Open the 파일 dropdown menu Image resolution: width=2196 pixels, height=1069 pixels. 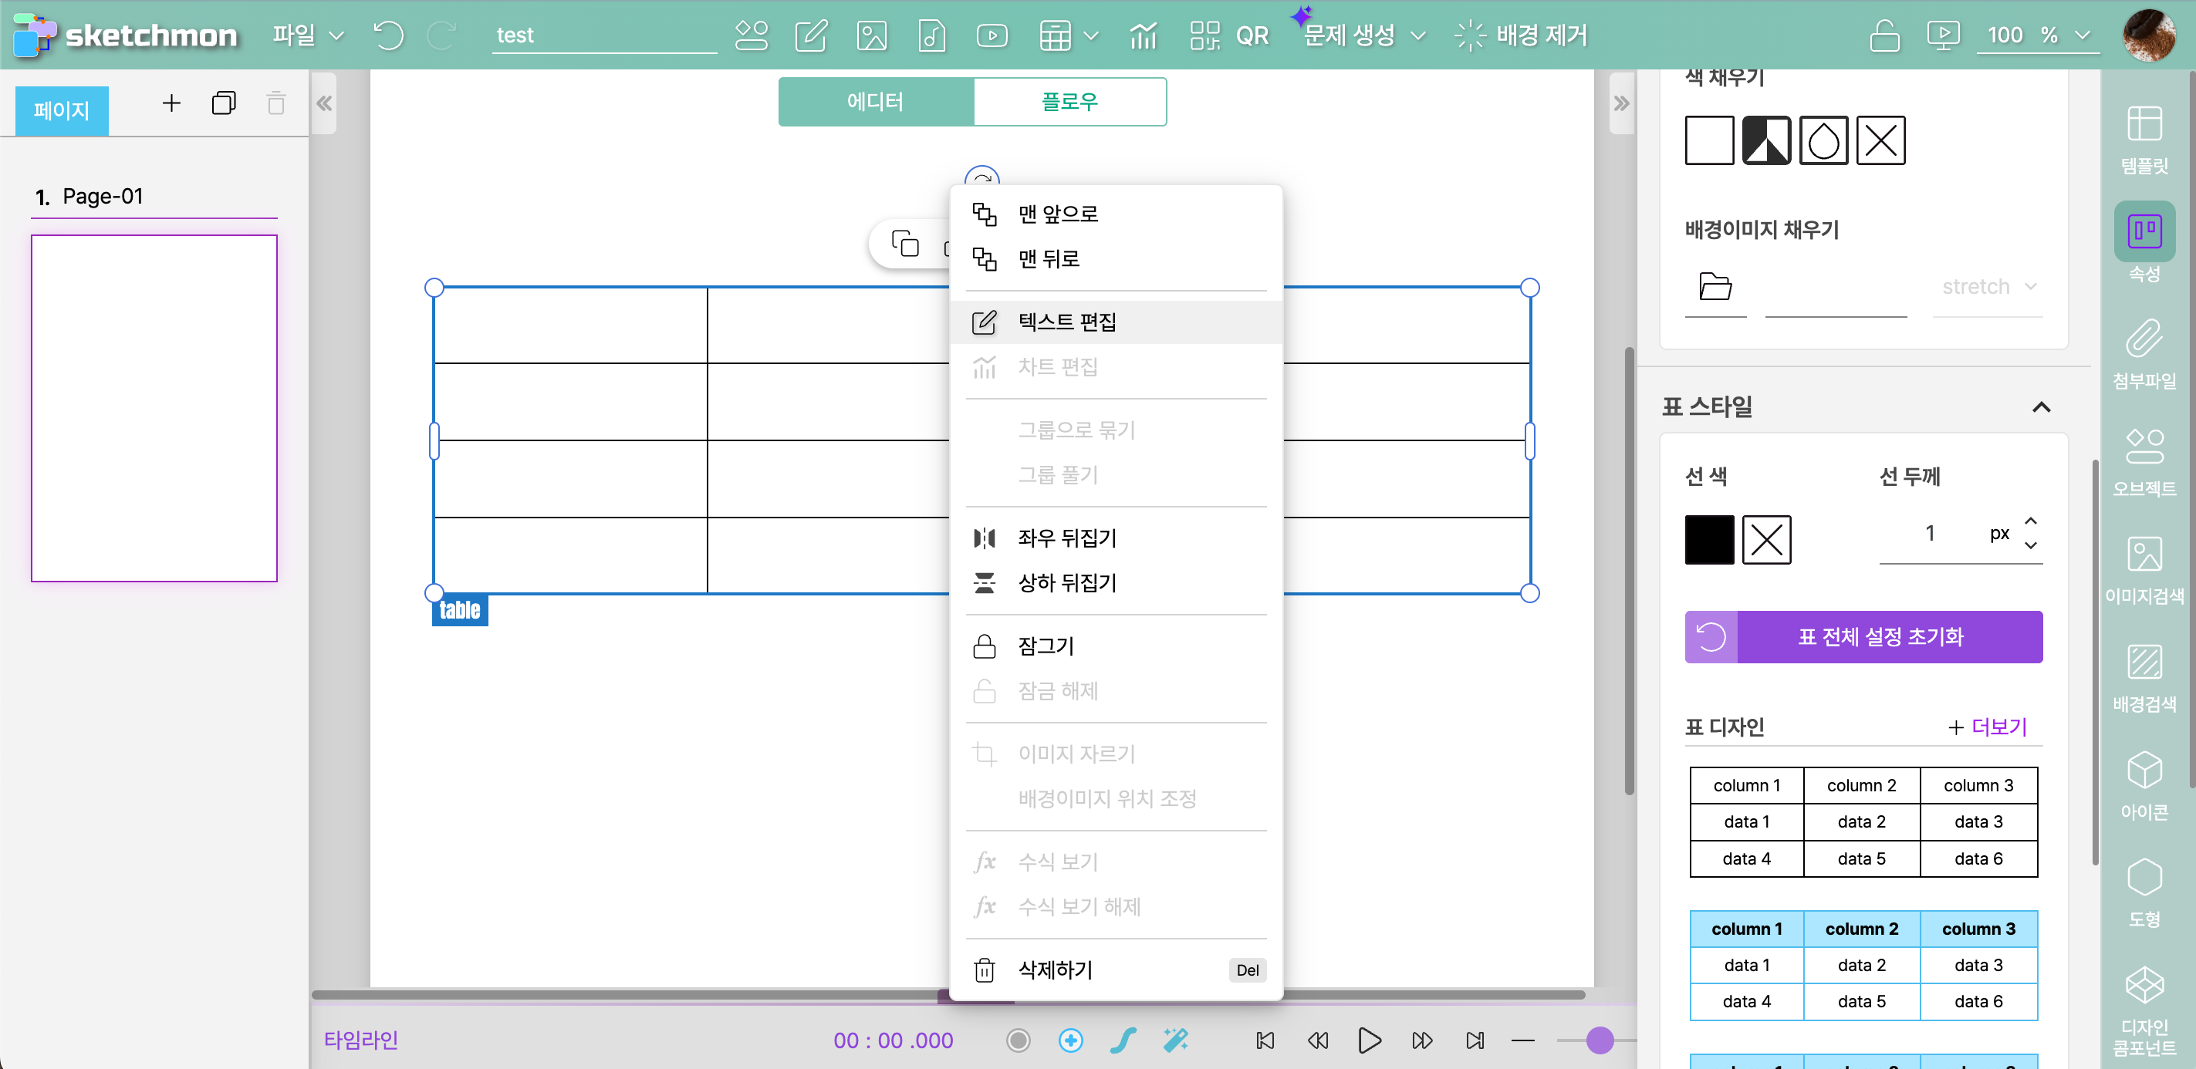click(x=307, y=35)
